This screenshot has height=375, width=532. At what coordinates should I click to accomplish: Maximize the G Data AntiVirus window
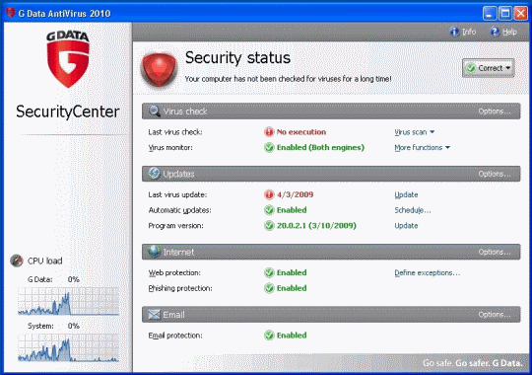click(x=505, y=13)
